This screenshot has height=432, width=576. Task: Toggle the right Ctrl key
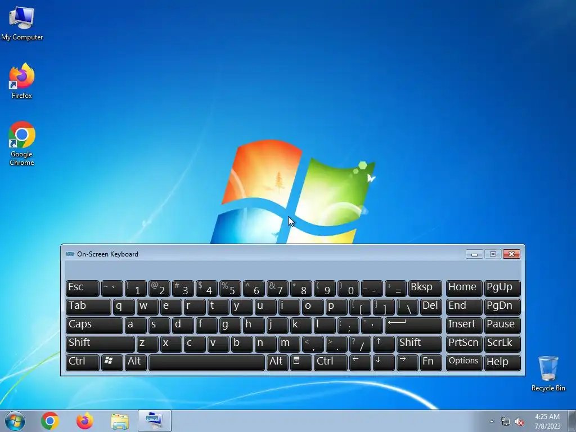(330, 362)
